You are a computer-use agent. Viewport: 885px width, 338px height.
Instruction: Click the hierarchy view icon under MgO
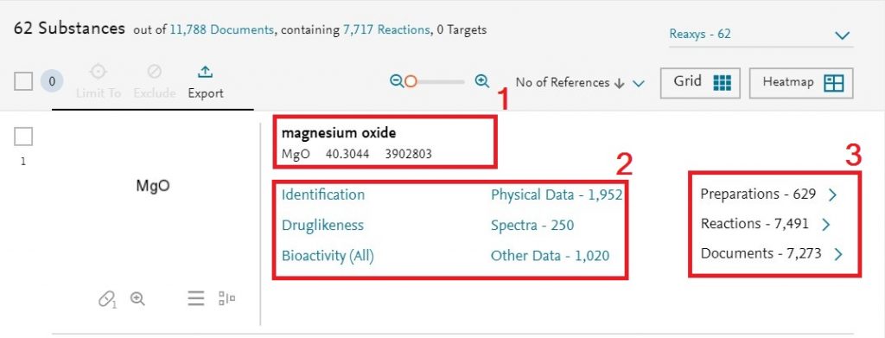[227, 298]
